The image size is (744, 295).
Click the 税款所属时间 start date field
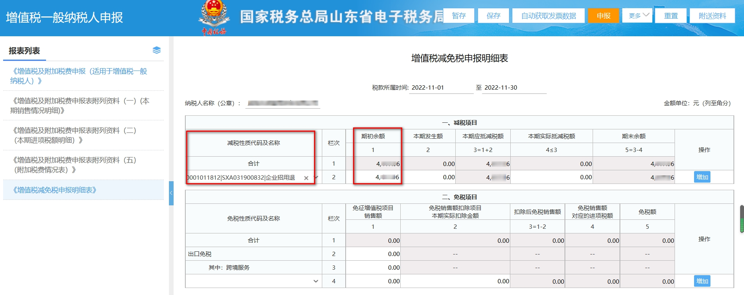pyautogui.click(x=440, y=88)
